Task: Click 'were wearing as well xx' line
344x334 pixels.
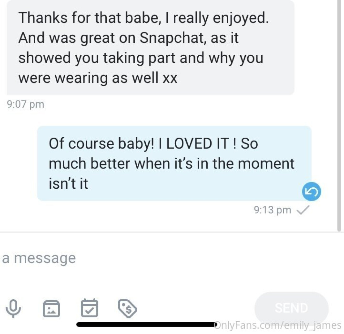Action: pos(98,78)
